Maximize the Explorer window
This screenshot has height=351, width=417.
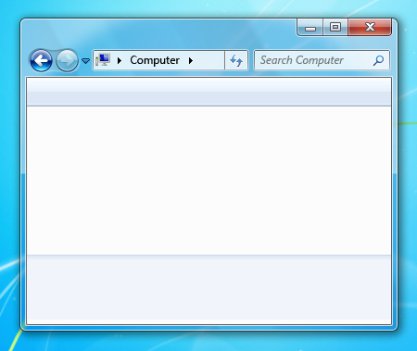coord(335,27)
